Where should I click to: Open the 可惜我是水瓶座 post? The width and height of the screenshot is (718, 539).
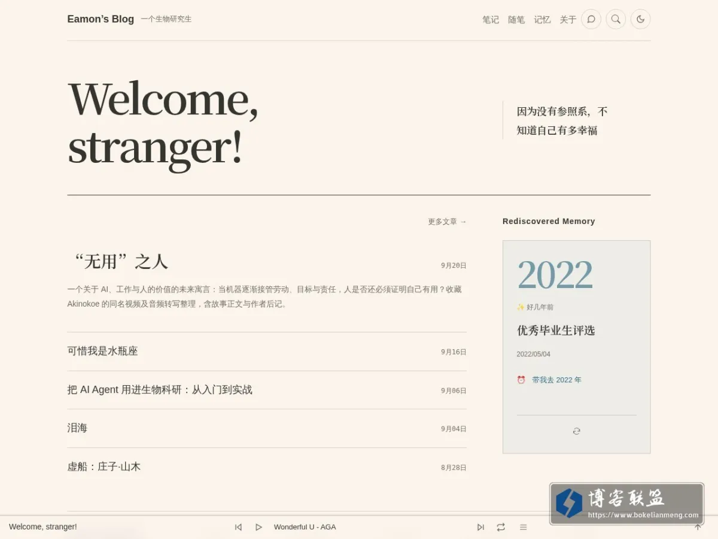tap(103, 351)
